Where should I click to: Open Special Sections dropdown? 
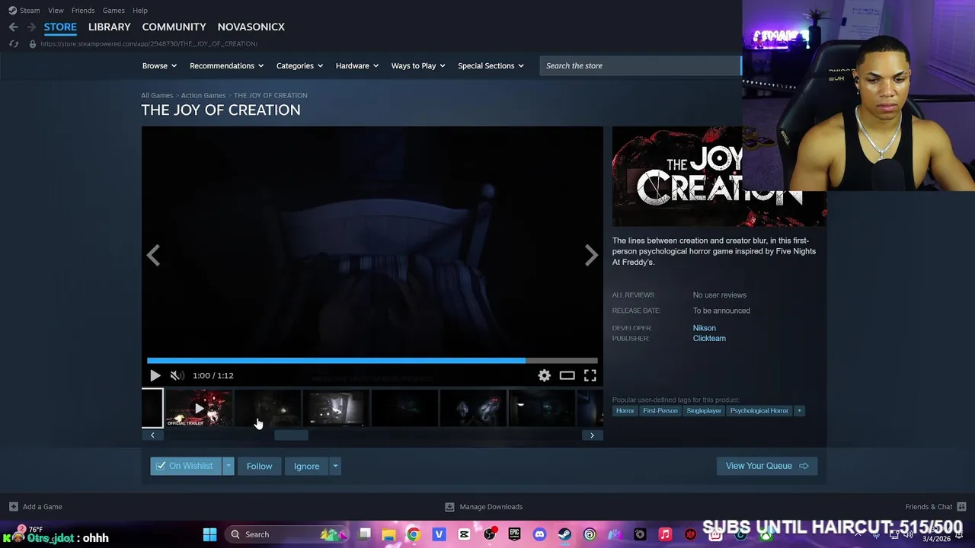pos(491,65)
